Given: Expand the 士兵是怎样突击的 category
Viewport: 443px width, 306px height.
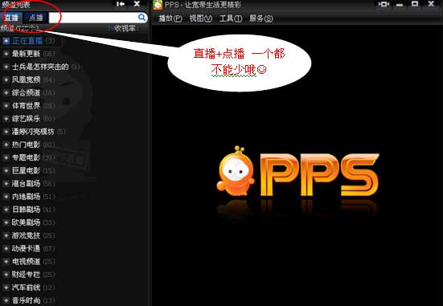Looking at the screenshot, I should pyautogui.click(x=6, y=67).
